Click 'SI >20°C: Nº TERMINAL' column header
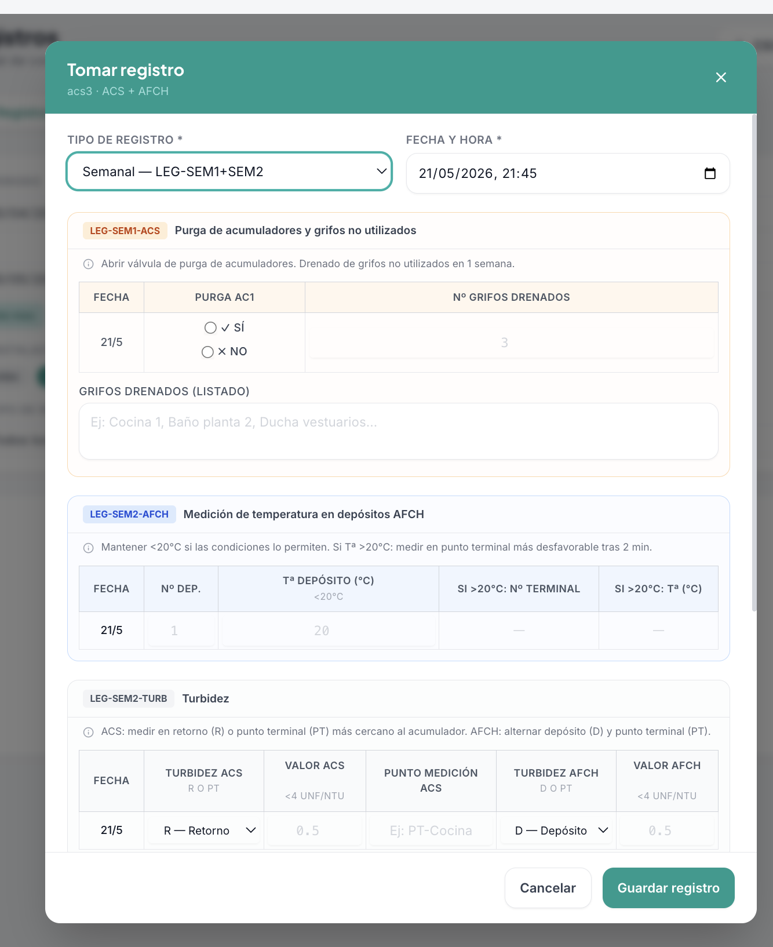This screenshot has height=947, width=773. 519,589
